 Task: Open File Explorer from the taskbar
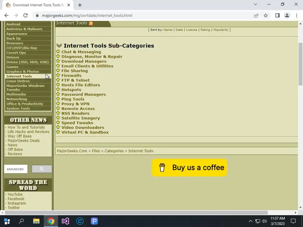(36, 221)
